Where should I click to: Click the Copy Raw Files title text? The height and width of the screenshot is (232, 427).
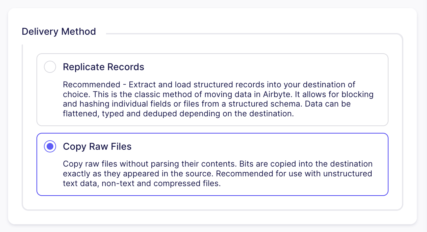pos(97,146)
